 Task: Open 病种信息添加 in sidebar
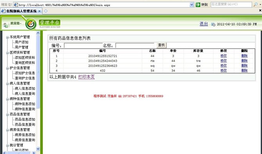click(x=25, y=104)
